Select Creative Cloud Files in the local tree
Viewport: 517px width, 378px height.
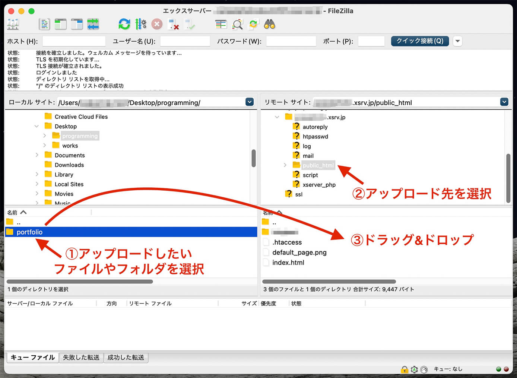81,117
